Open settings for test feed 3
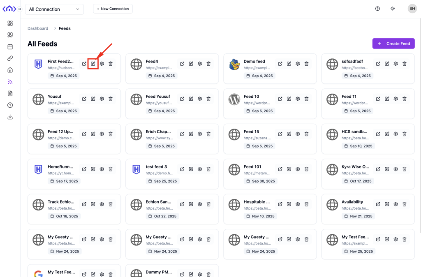The image size is (421, 277). 200,169
